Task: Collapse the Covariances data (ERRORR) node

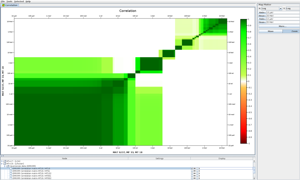Action: pyautogui.click(x=5, y=166)
